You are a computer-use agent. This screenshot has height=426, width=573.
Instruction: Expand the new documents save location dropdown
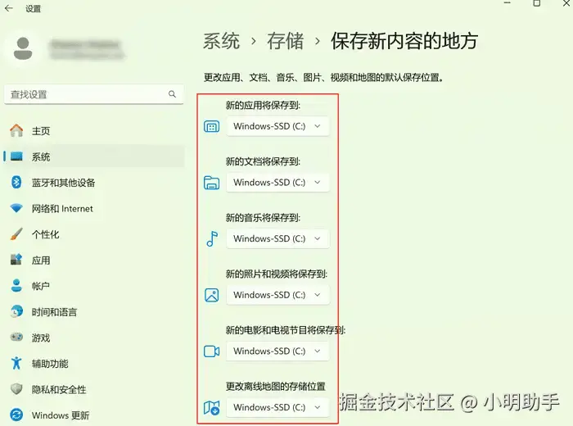(277, 183)
